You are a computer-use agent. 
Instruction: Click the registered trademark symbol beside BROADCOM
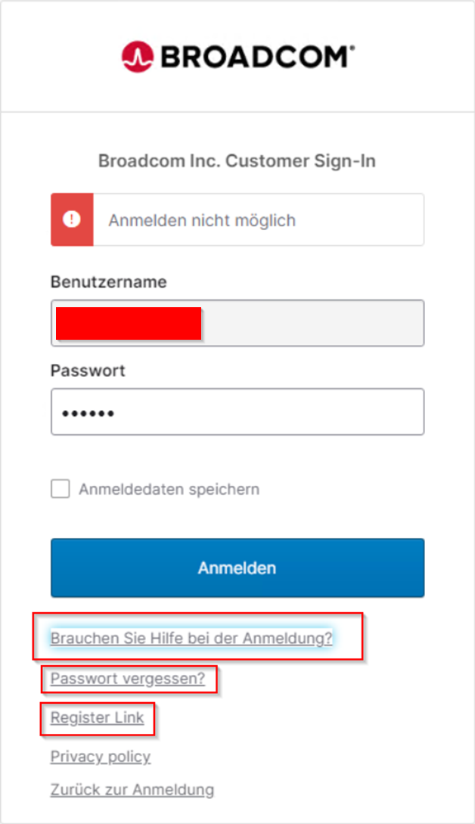pos(352,48)
